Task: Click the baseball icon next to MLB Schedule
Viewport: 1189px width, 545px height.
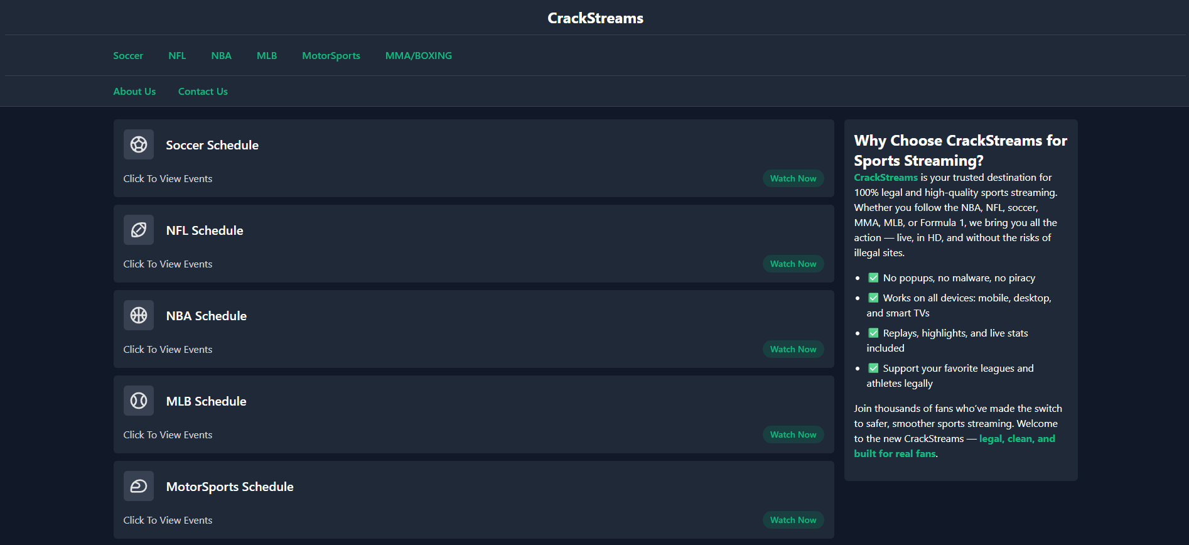Action: click(138, 401)
